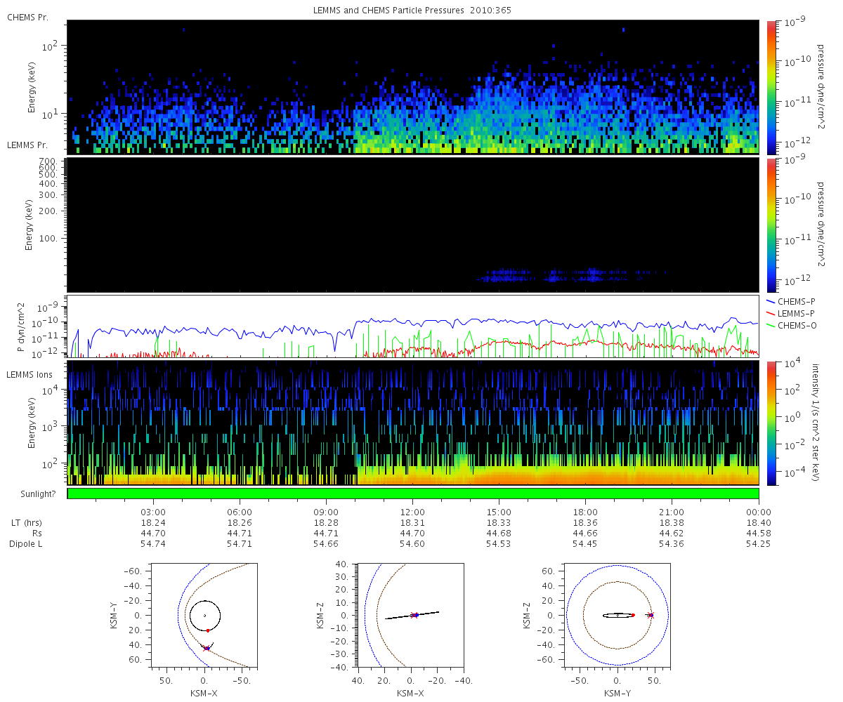Click the CHEMS pressure color bar at top
This screenshot has width=843, height=702.
(771, 87)
